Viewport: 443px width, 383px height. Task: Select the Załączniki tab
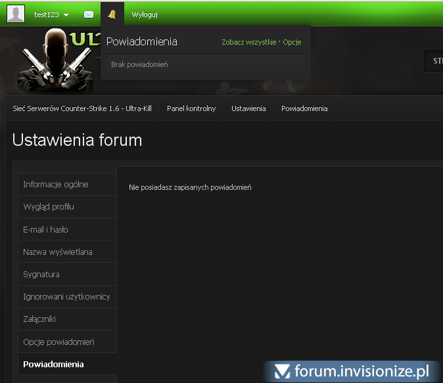(39, 319)
